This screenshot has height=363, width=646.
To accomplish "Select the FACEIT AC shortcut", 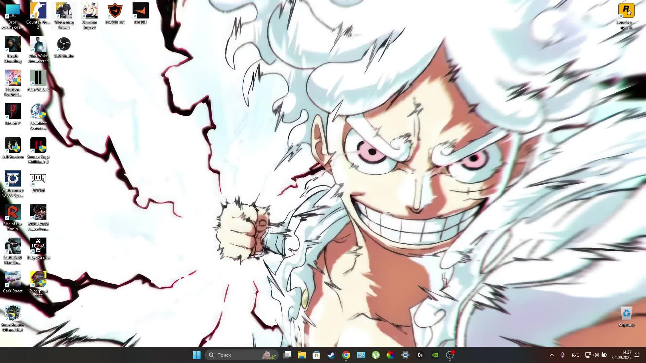I will click(115, 11).
